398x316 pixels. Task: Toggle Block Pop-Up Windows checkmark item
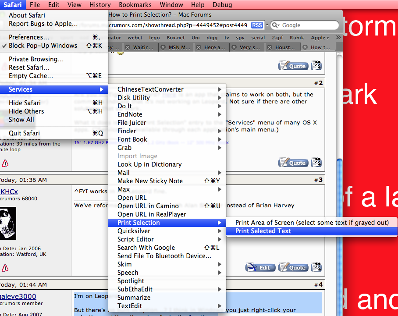pyautogui.click(x=54, y=46)
